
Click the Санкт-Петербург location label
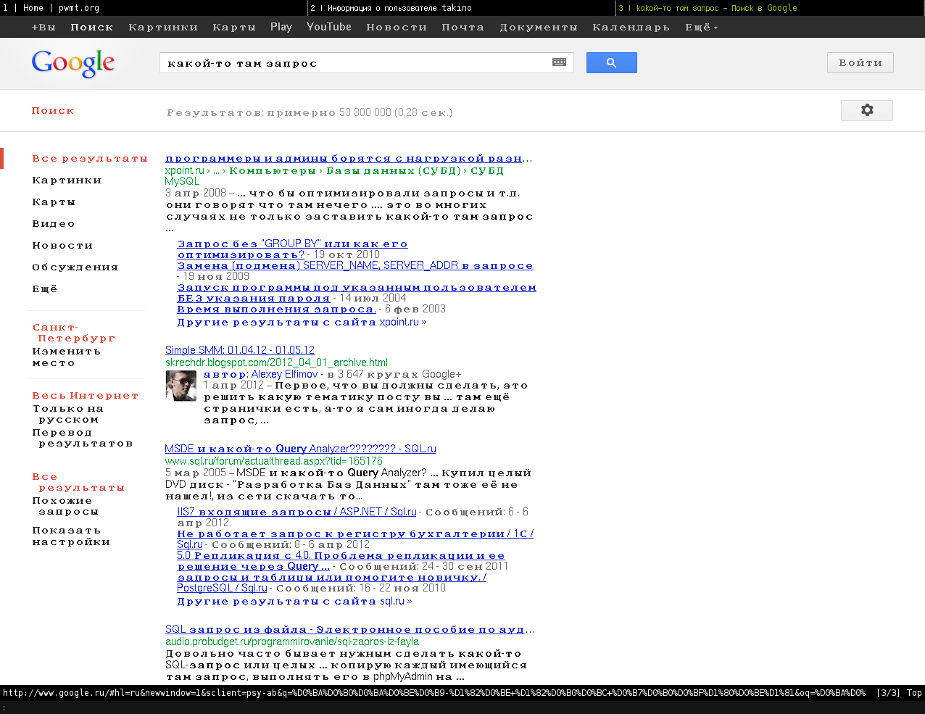coord(74,333)
